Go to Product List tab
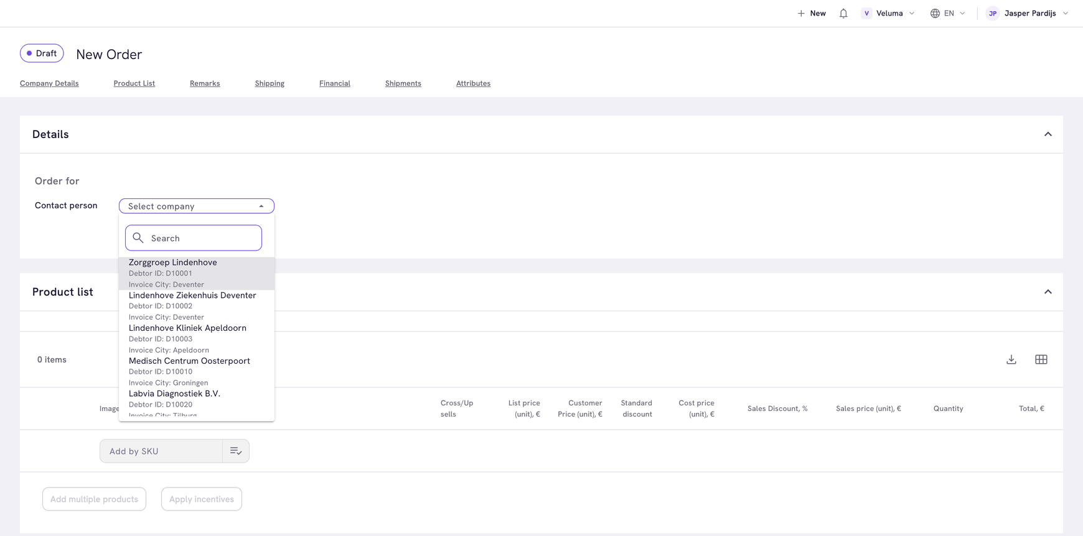The image size is (1083, 536). coord(134,83)
